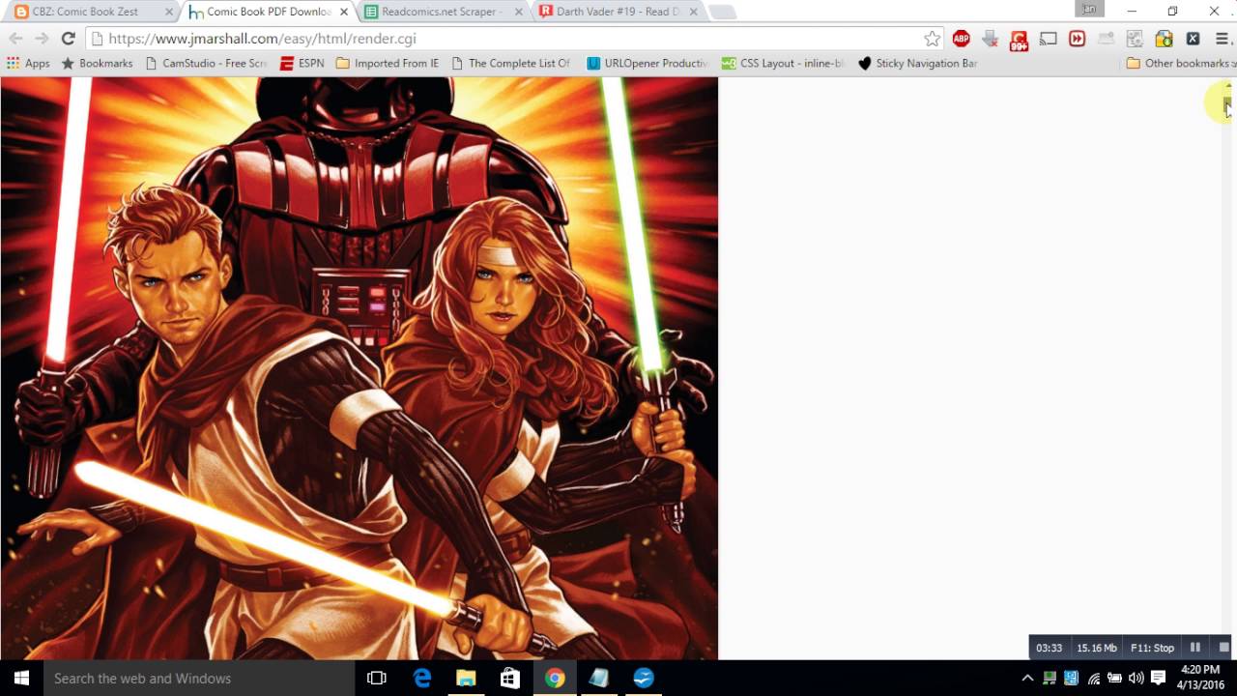Click the 03:33 recording timer
Image resolution: width=1237 pixels, height=696 pixels.
[x=1049, y=648]
